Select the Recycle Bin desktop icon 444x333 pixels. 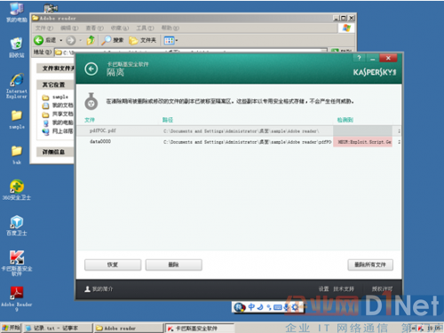(17, 47)
